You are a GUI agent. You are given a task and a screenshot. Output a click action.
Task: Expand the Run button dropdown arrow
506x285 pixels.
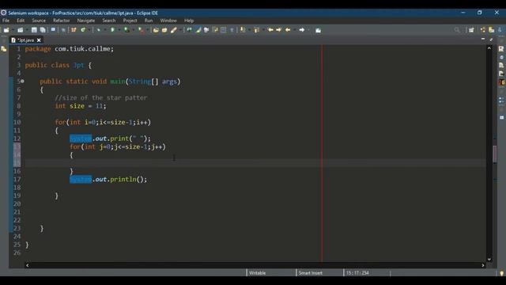click(x=119, y=30)
